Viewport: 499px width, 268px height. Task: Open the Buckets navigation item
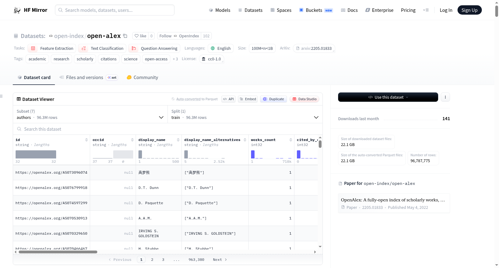tap(316, 10)
